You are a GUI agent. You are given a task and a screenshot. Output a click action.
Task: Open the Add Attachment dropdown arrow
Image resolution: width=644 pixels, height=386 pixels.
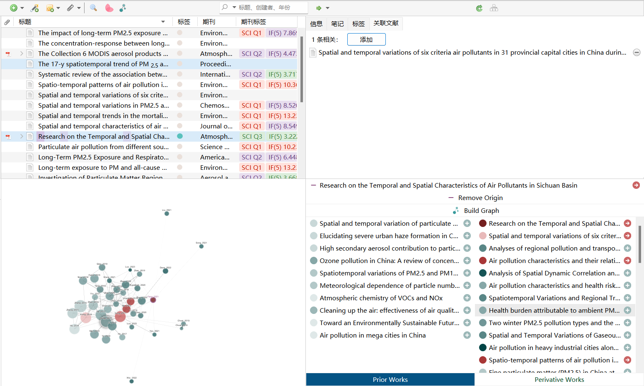click(x=79, y=8)
